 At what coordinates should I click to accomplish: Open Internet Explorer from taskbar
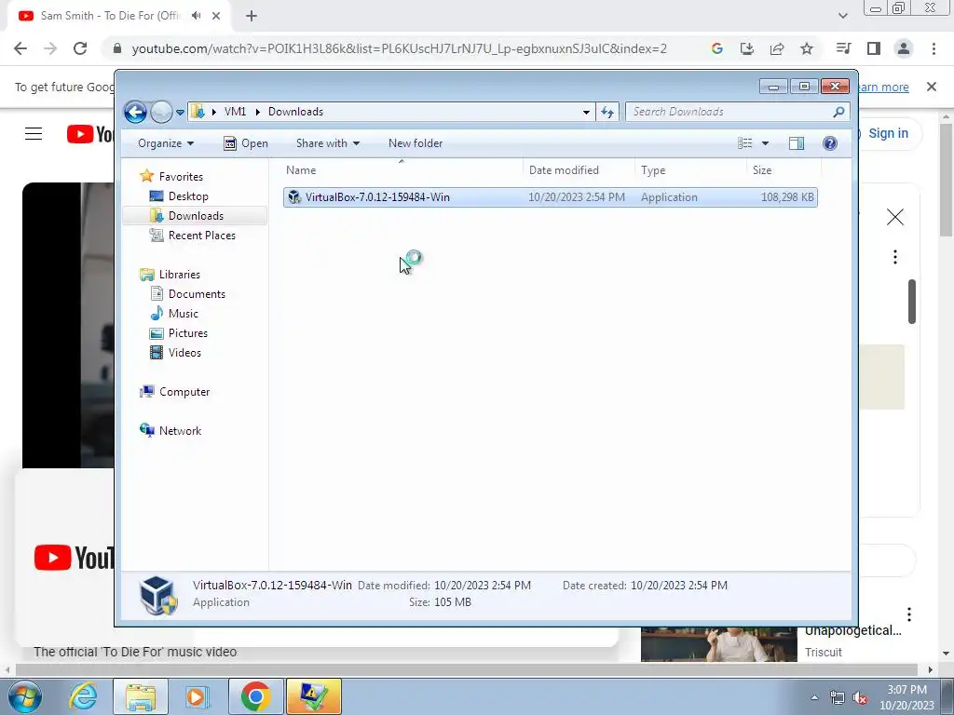click(83, 696)
